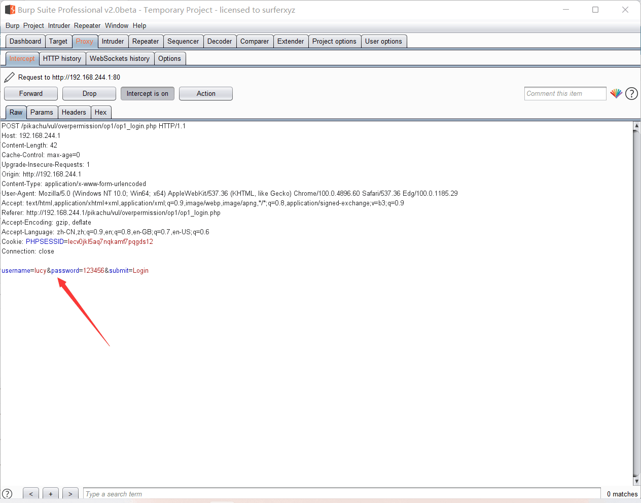Open the Burp menu
Image resolution: width=641 pixels, height=503 pixels.
coord(12,25)
